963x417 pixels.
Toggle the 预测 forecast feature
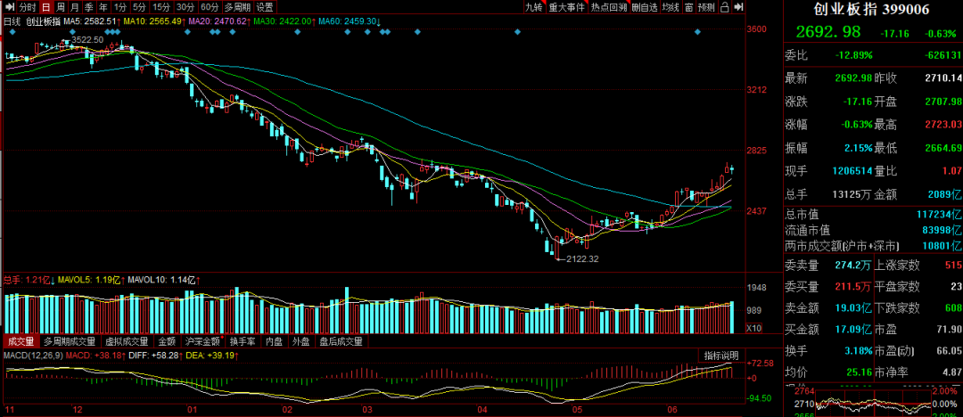(707, 7)
